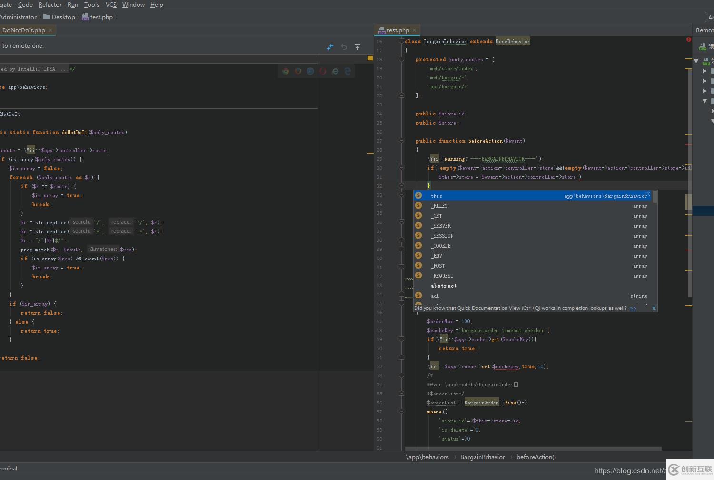The image size is (714, 480).
Task: Click the >> link in completion hint
Action: click(633, 308)
